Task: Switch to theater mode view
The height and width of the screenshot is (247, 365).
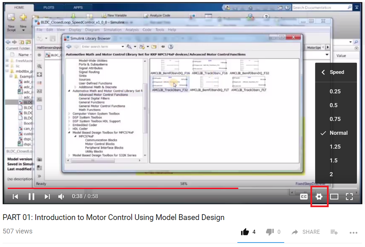Action: click(334, 197)
